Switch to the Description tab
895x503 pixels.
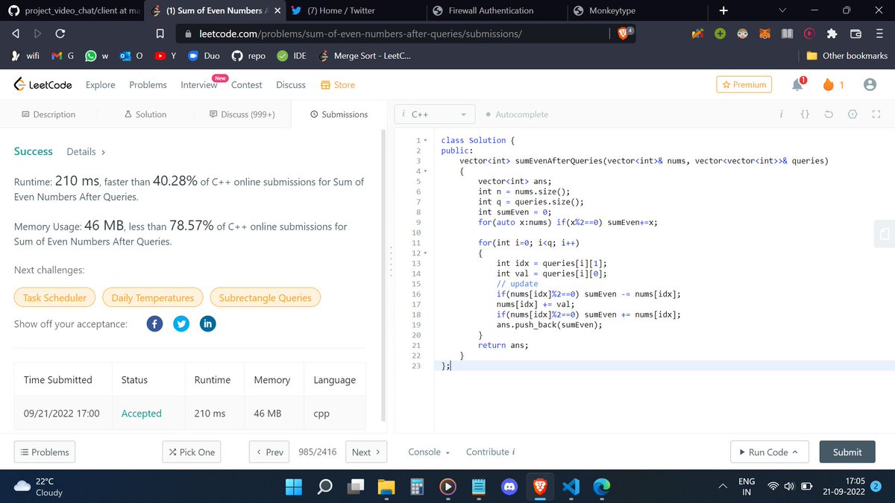[48, 115]
